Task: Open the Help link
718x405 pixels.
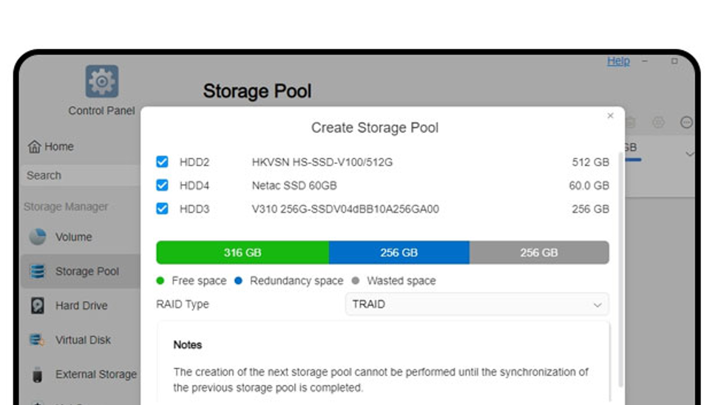Action: (618, 61)
